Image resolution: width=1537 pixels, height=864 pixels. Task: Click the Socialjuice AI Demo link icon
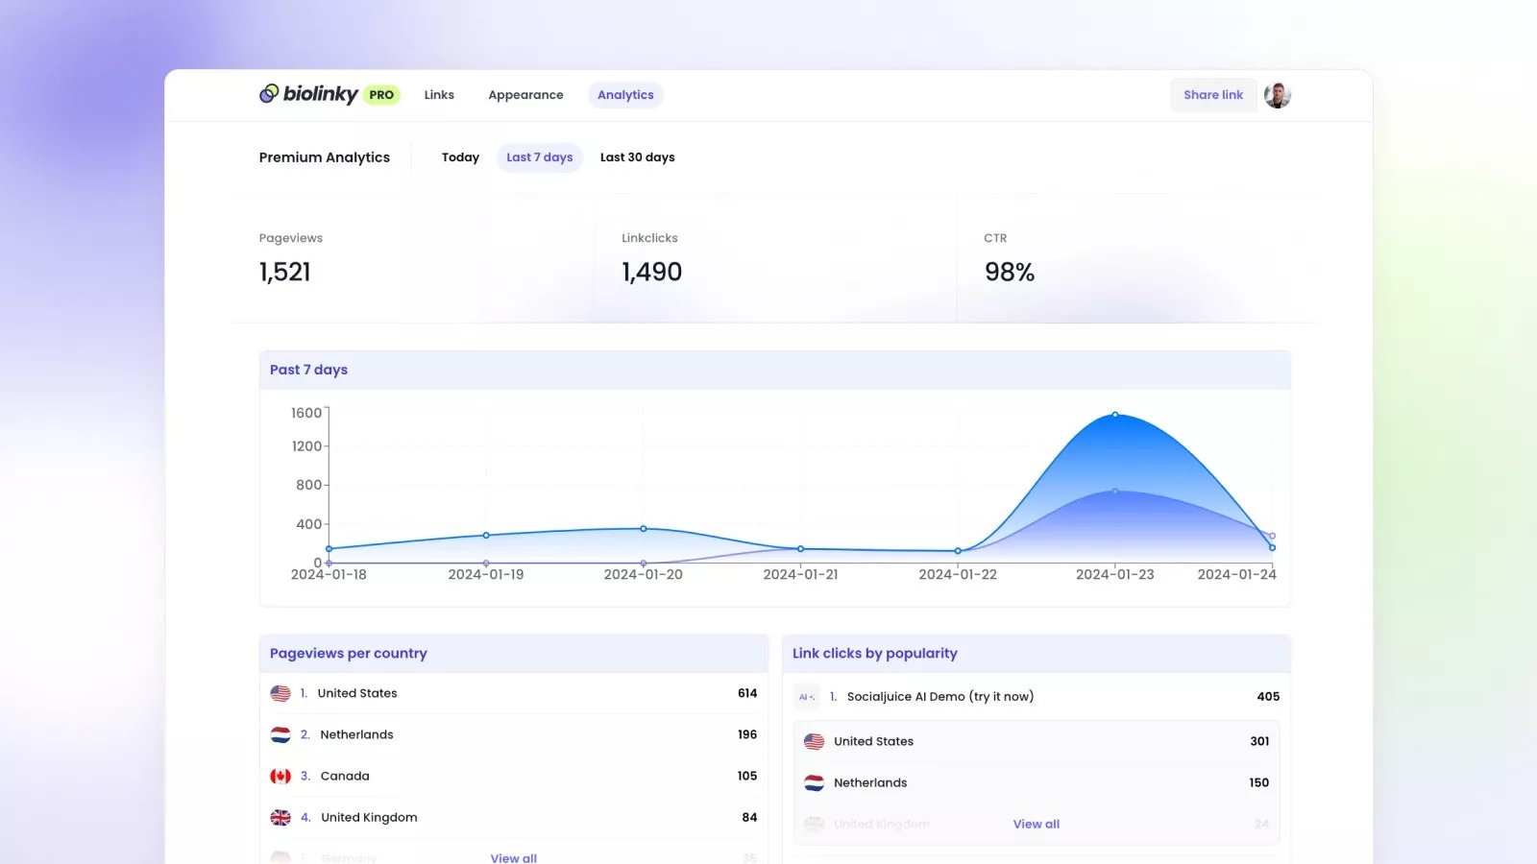[806, 697]
